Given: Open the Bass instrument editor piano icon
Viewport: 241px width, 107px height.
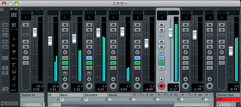Looking at the screenshot, I should [65, 73].
